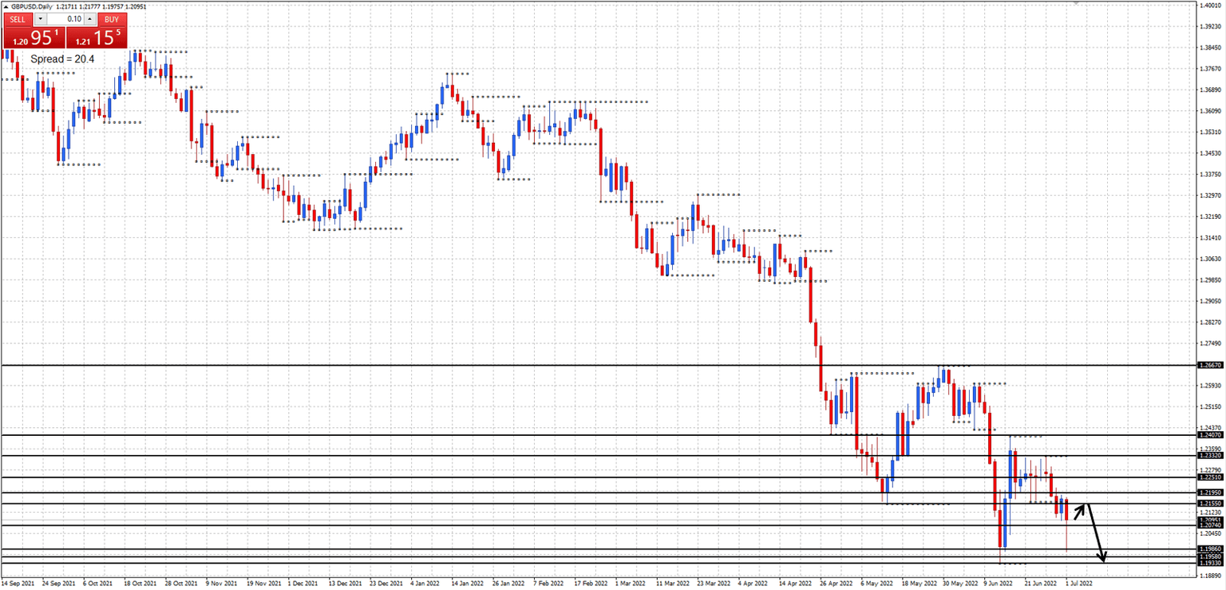Click the 14 Sep 2021 date label
Screen dimensions: 1226x590
tap(18, 584)
